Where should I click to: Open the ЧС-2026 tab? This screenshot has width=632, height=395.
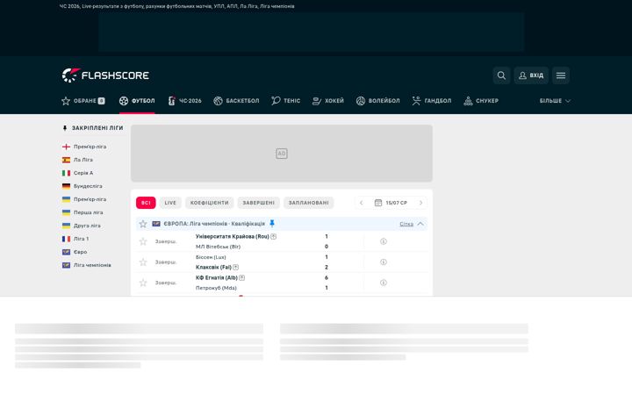pos(184,101)
